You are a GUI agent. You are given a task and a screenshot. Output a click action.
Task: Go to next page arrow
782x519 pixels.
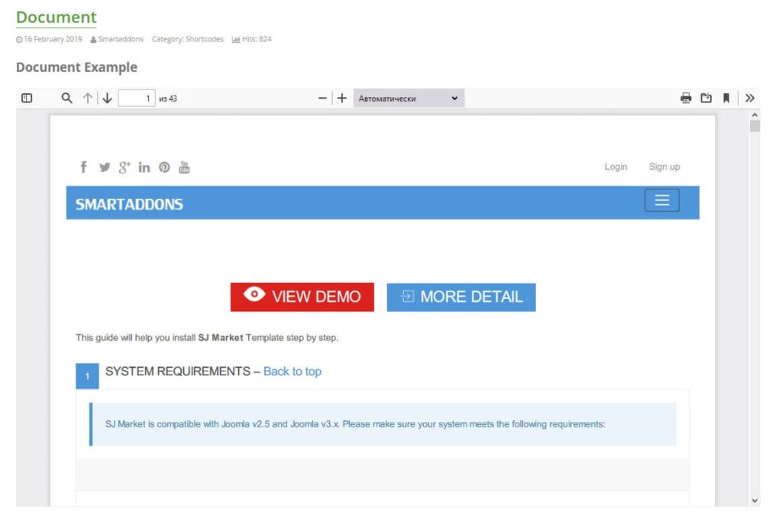tap(107, 98)
